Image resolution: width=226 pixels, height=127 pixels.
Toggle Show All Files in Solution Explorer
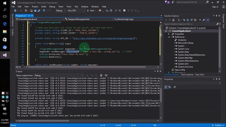pyautogui.click(x=195, y=20)
